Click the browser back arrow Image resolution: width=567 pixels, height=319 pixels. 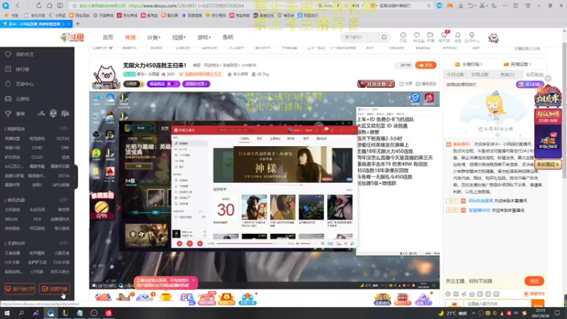click(17, 6)
